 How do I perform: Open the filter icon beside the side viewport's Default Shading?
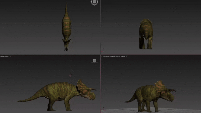click(10, 56)
